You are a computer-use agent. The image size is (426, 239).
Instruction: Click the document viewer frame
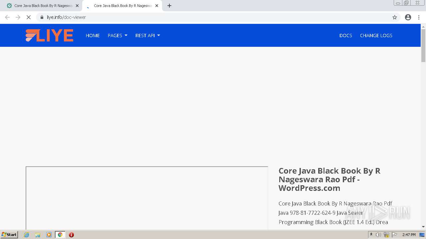pos(147,198)
